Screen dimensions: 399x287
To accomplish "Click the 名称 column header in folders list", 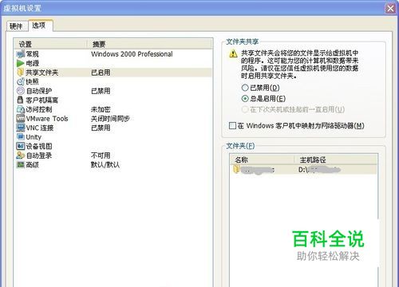I will pyautogui.click(x=263, y=159).
